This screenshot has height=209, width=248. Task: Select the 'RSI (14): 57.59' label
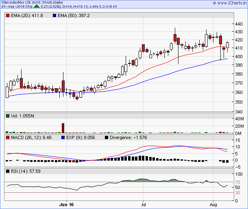26,171
